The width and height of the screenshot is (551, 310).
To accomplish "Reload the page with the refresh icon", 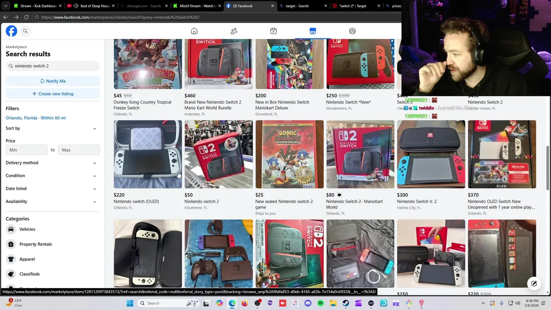I will (26, 17).
